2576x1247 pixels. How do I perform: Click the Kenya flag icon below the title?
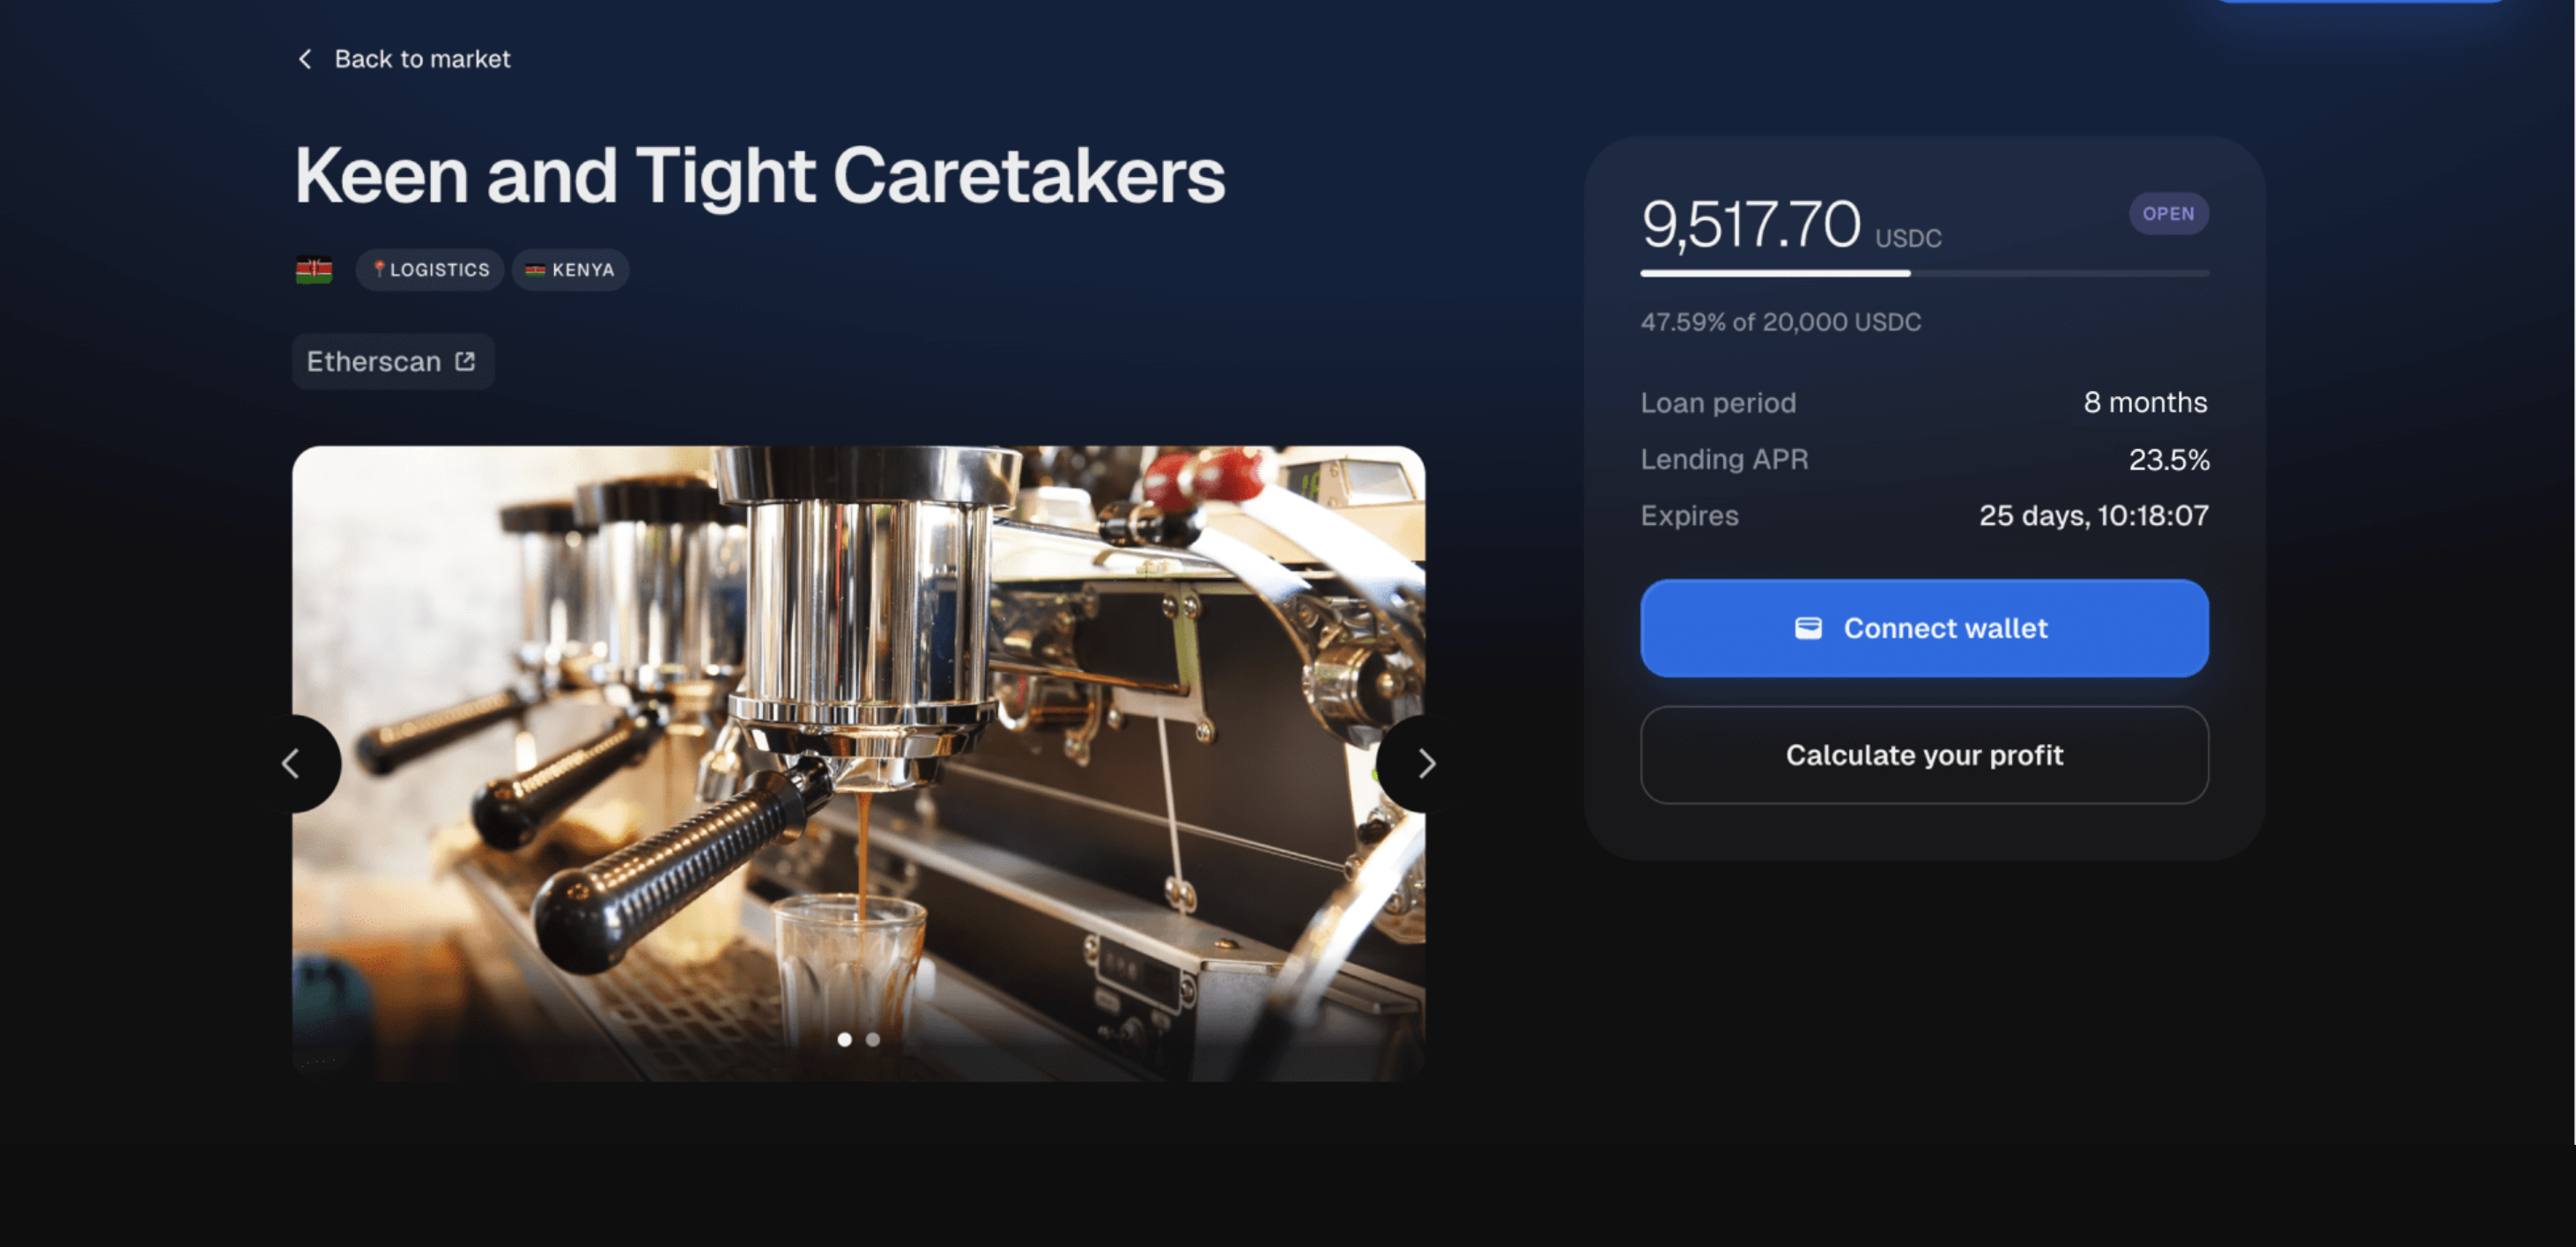[314, 270]
